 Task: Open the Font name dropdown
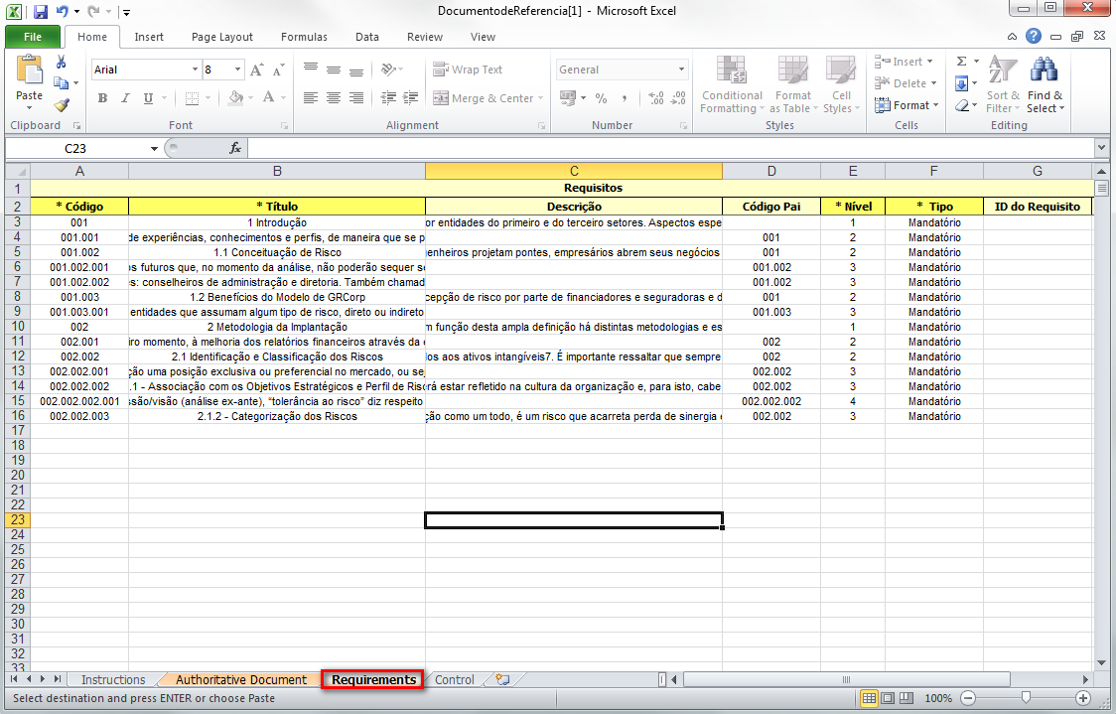click(195, 70)
